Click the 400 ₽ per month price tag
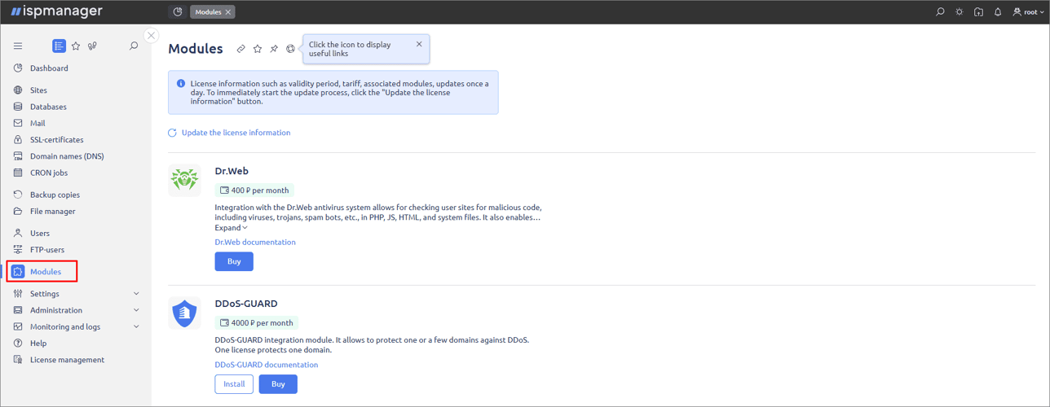This screenshot has width=1050, height=407. click(x=256, y=190)
